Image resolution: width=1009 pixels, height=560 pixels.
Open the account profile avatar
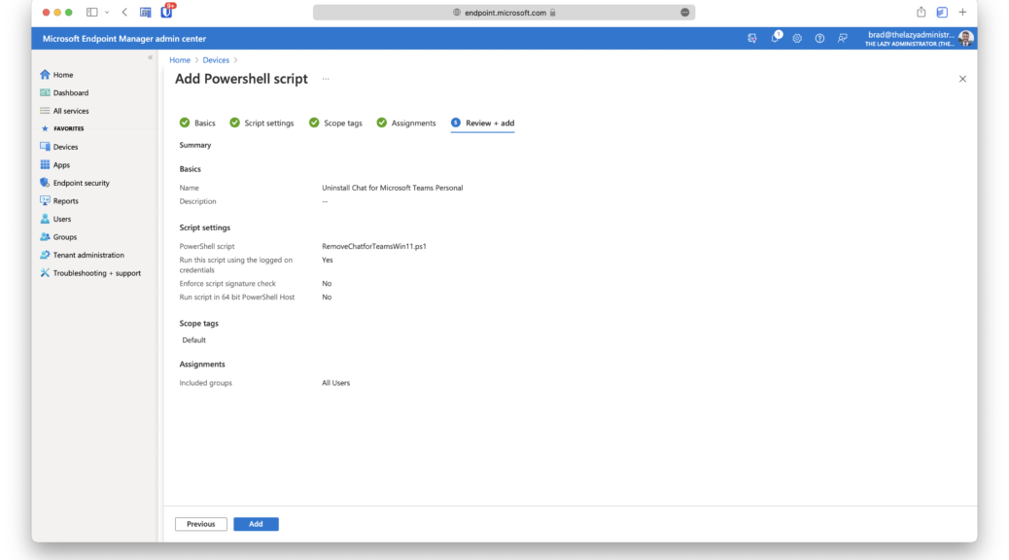(x=965, y=39)
